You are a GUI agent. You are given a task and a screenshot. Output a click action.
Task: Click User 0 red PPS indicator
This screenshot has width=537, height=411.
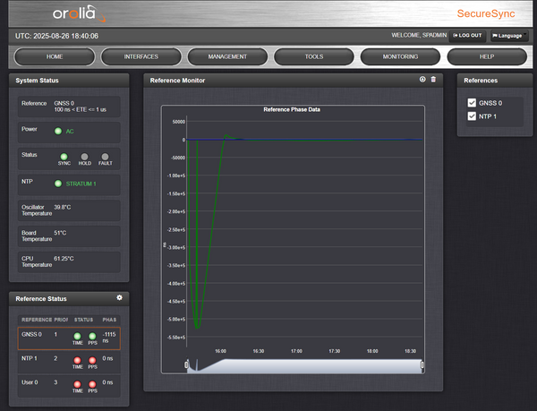point(92,384)
